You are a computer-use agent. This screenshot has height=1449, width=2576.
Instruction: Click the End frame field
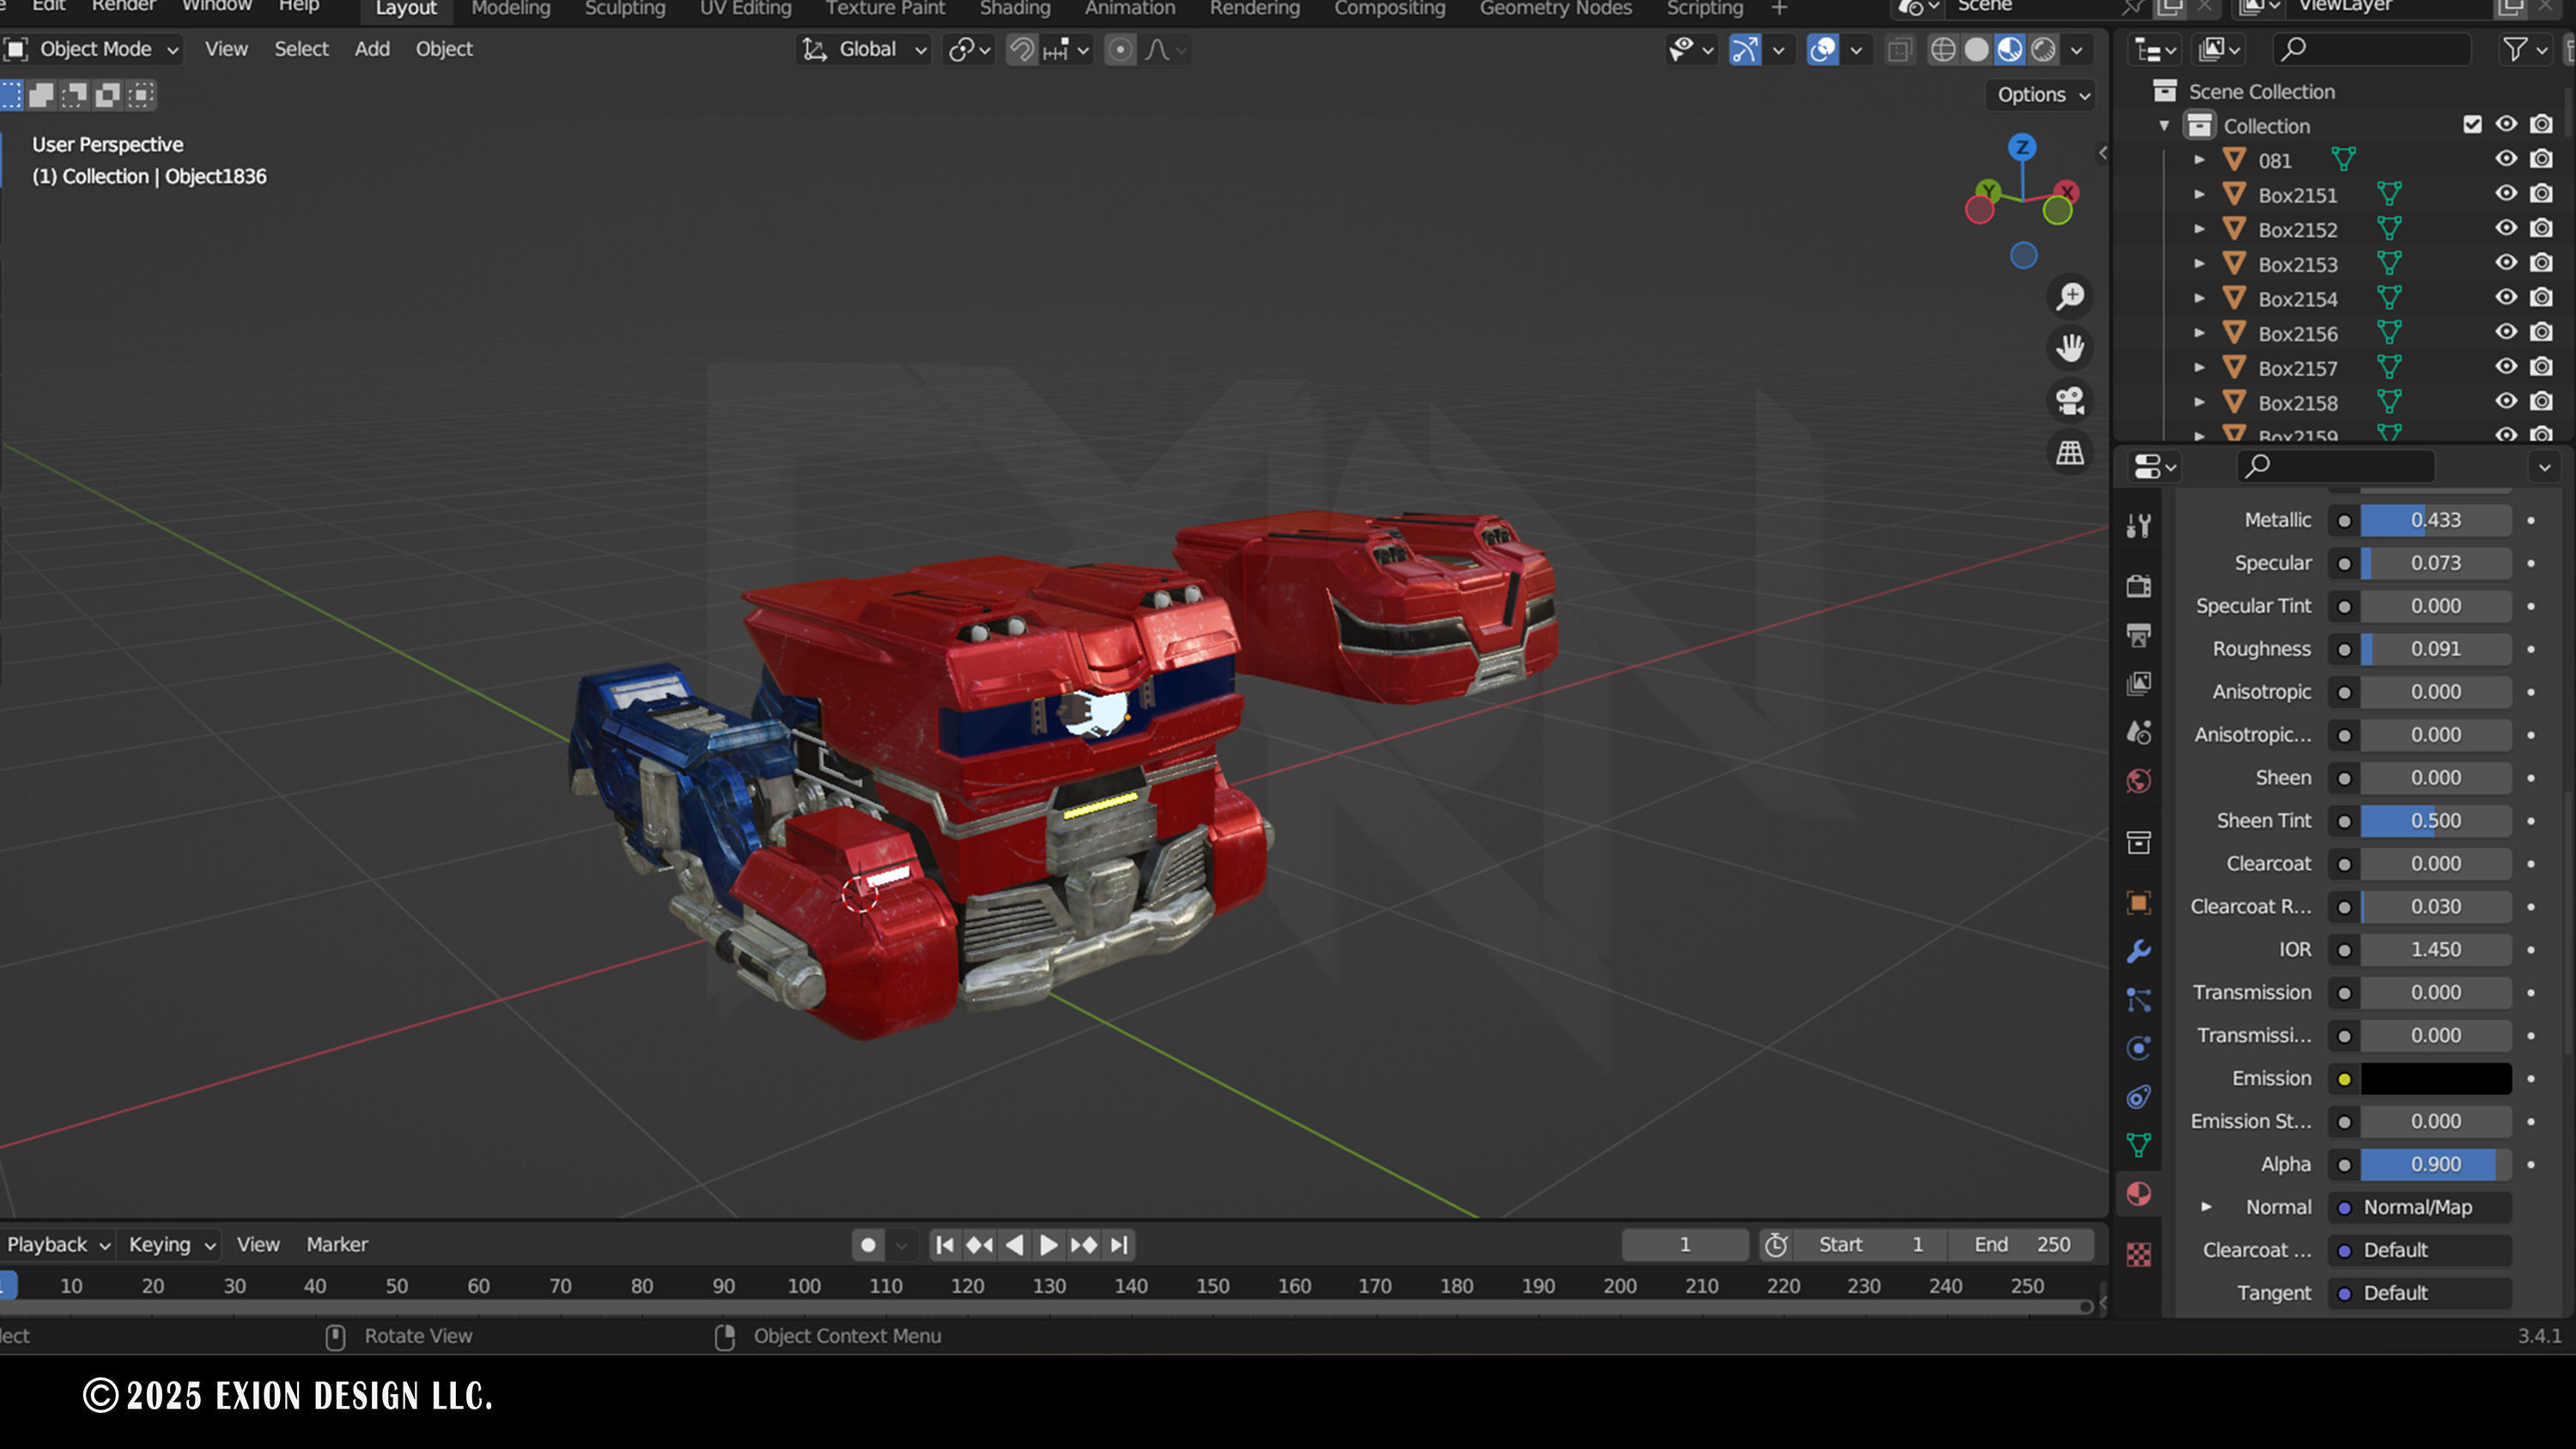(x=2021, y=1244)
